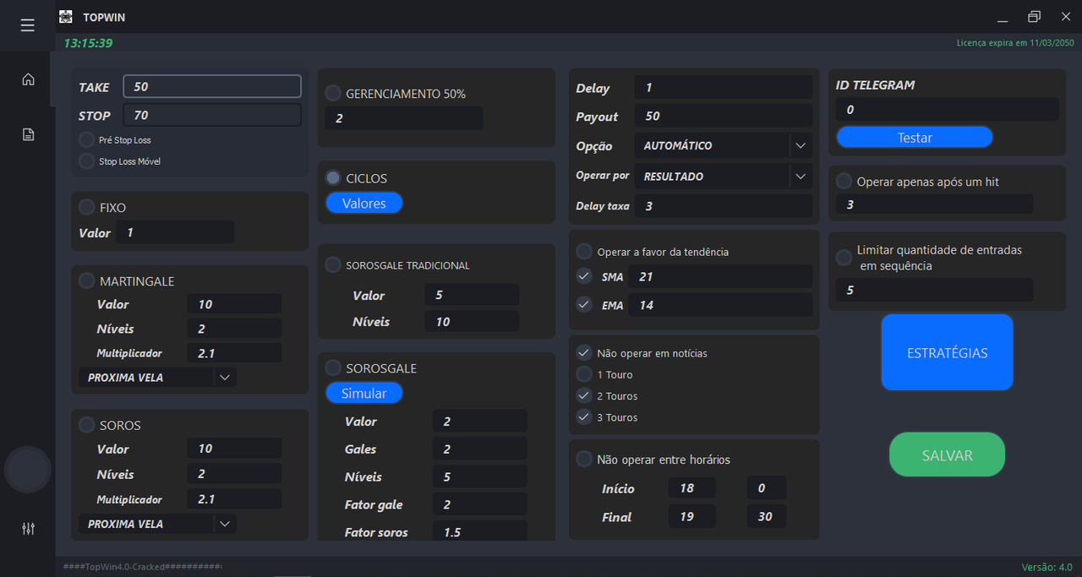Click Sorosgale Tradicional Níveis field
The height and width of the screenshot is (577, 1082).
[472, 321]
